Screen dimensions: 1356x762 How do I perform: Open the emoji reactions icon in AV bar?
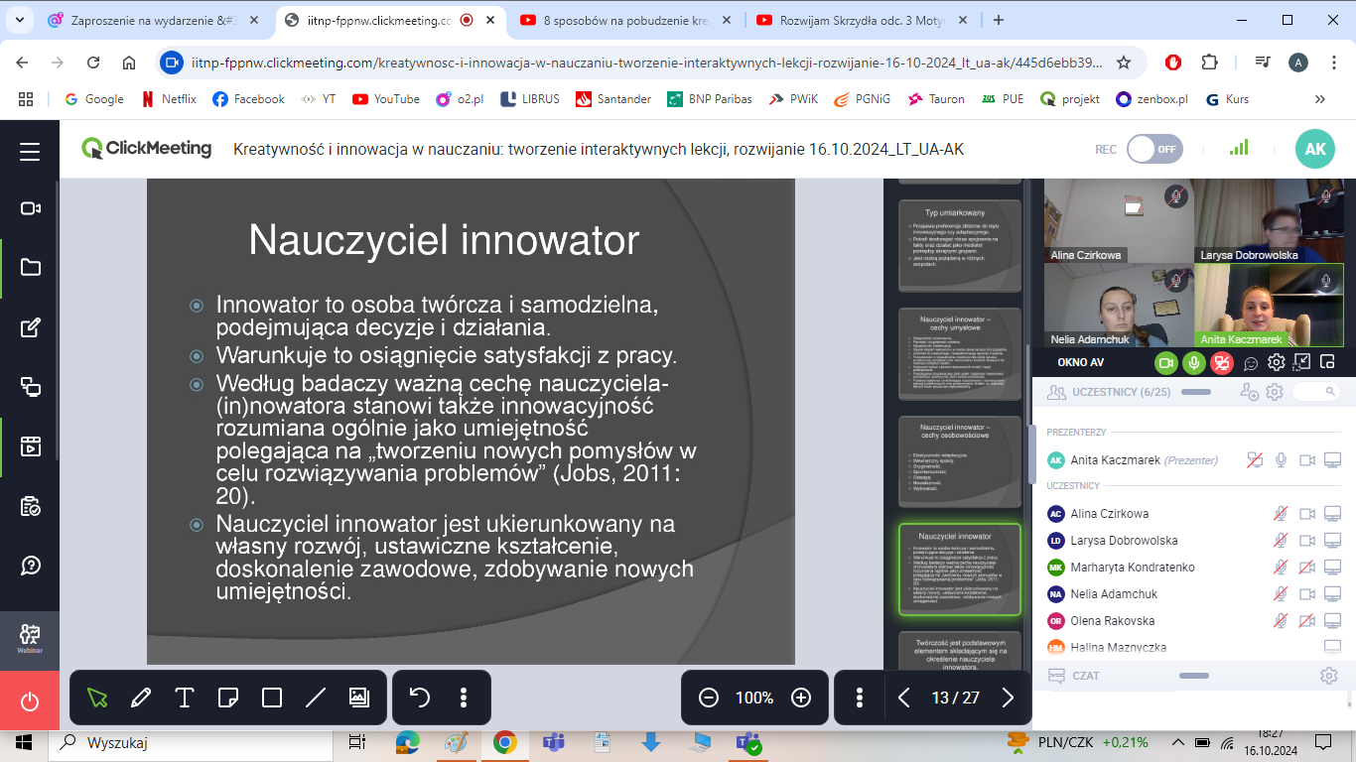coord(1252,363)
